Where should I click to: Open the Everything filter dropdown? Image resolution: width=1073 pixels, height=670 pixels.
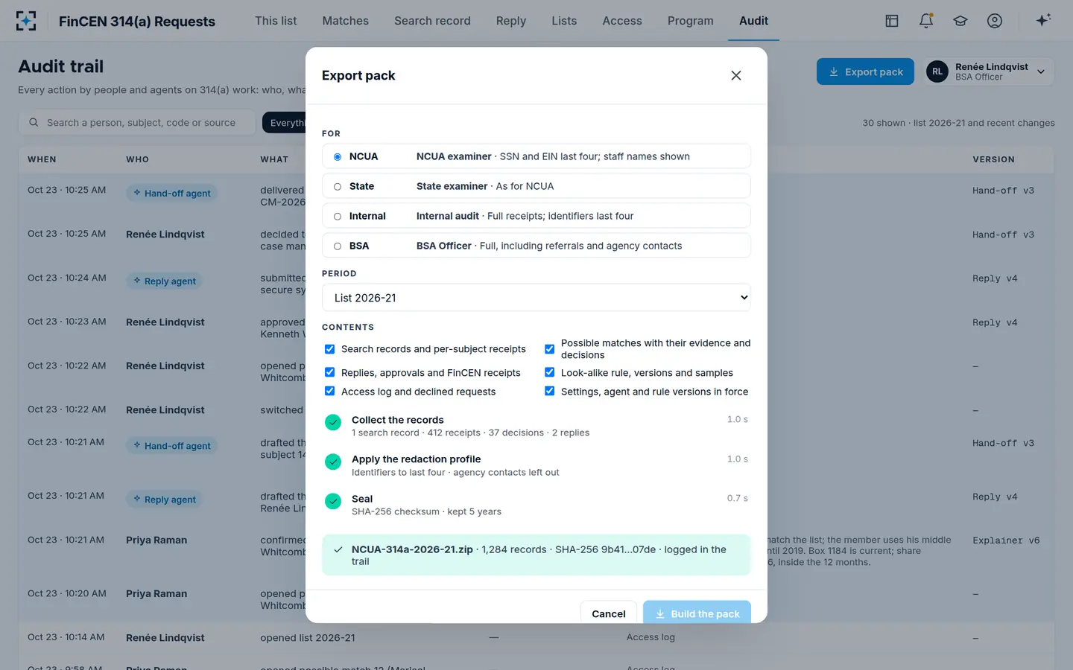point(285,123)
